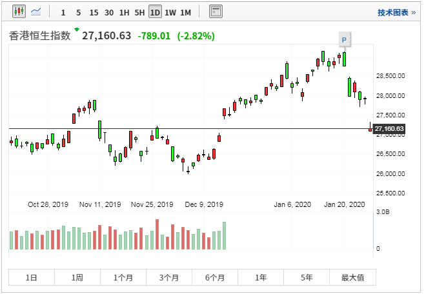Select the 5H interval option
Viewport: 426px width, 294px height.
point(139,12)
